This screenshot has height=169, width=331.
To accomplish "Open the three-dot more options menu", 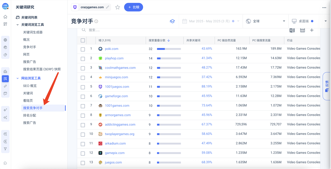I will [x=324, y=7].
